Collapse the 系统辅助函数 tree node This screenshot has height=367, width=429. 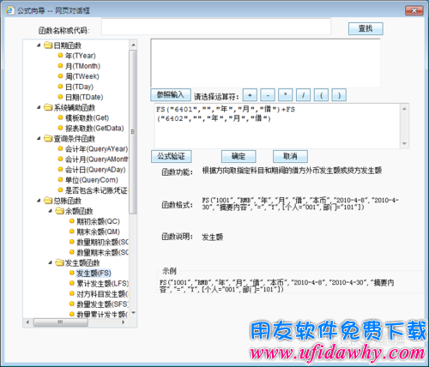pos(39,107)
